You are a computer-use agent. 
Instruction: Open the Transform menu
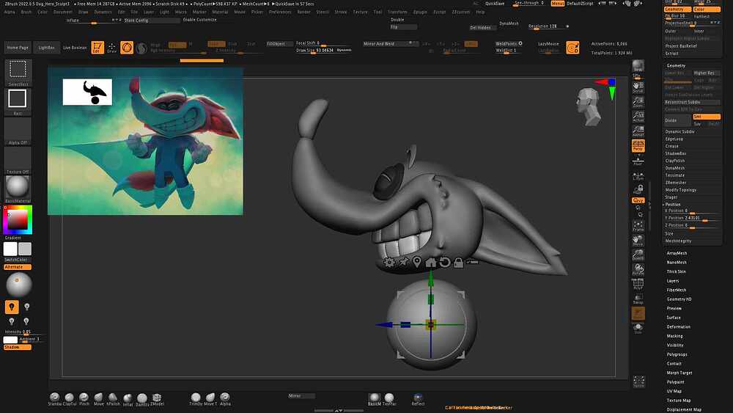pos(397,12)
